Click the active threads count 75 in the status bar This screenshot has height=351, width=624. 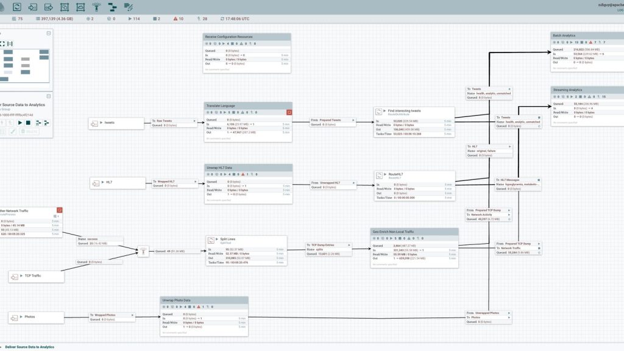click(18, 19)
